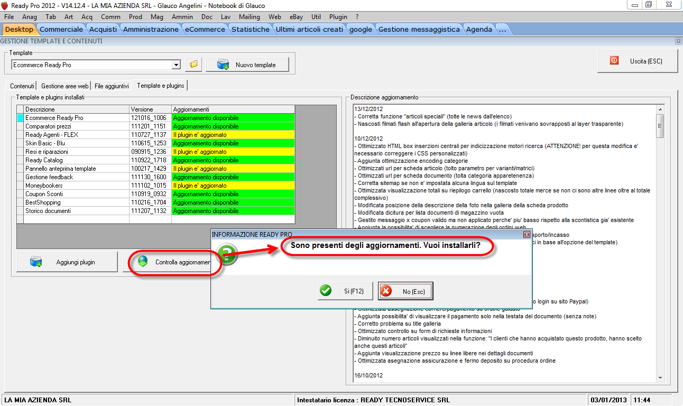Click the 03/01/2013 date in status bar
The image size is (683, 406).
[609, 400]
